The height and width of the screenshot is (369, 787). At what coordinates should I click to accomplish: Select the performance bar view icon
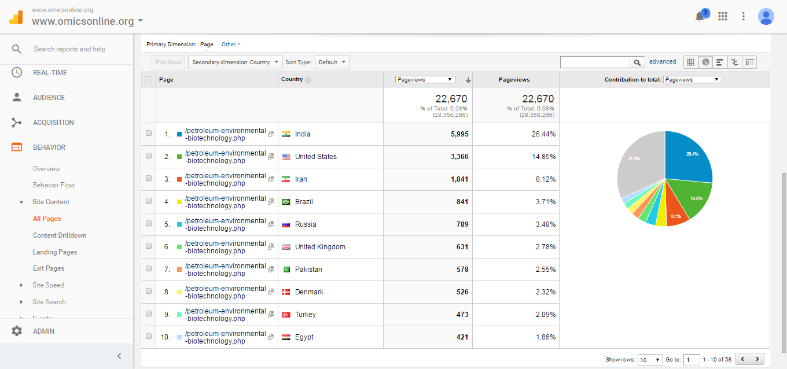click(720, 62)
